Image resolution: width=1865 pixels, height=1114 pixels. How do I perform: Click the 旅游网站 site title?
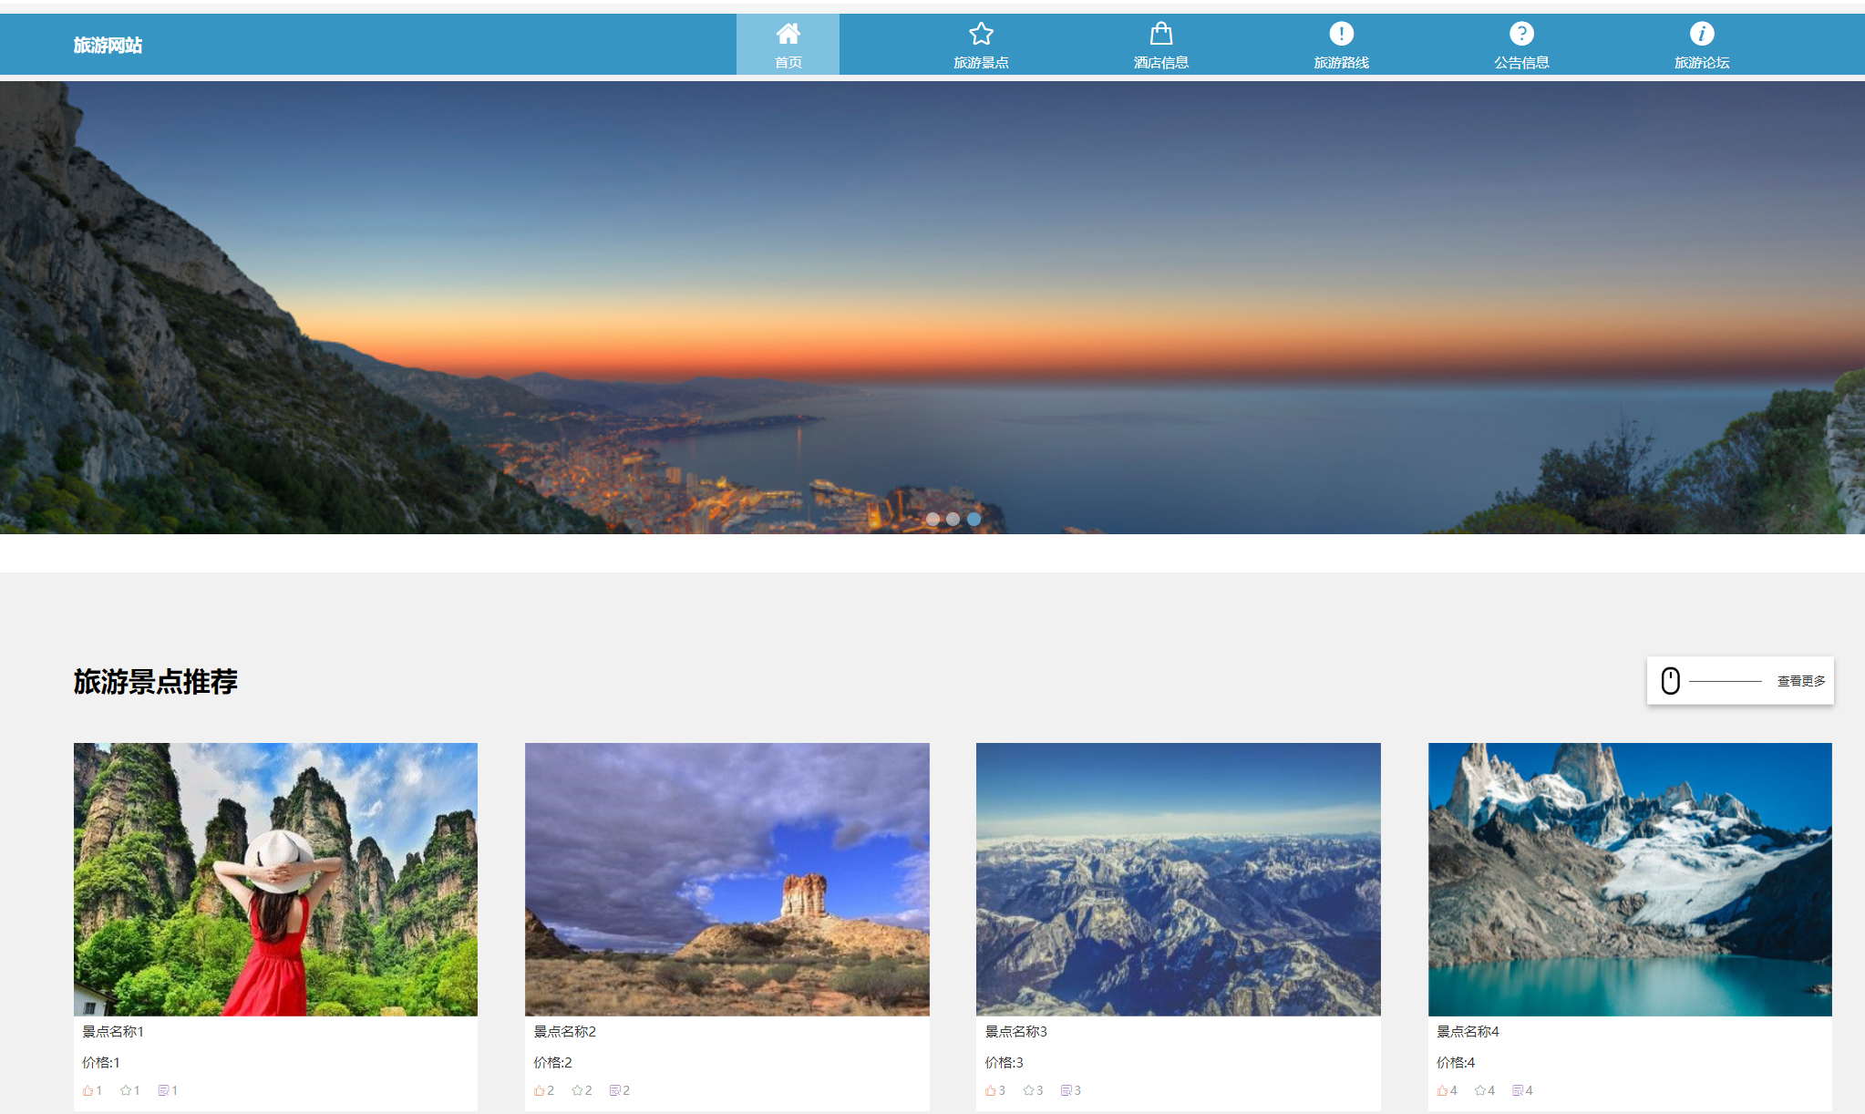[x=108, y=46]
